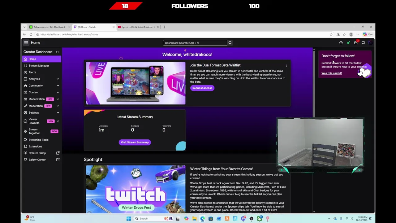Open the Twitch profile avatar menu
This screenshot has width=396, height=223.
click(x=370, y=43)
